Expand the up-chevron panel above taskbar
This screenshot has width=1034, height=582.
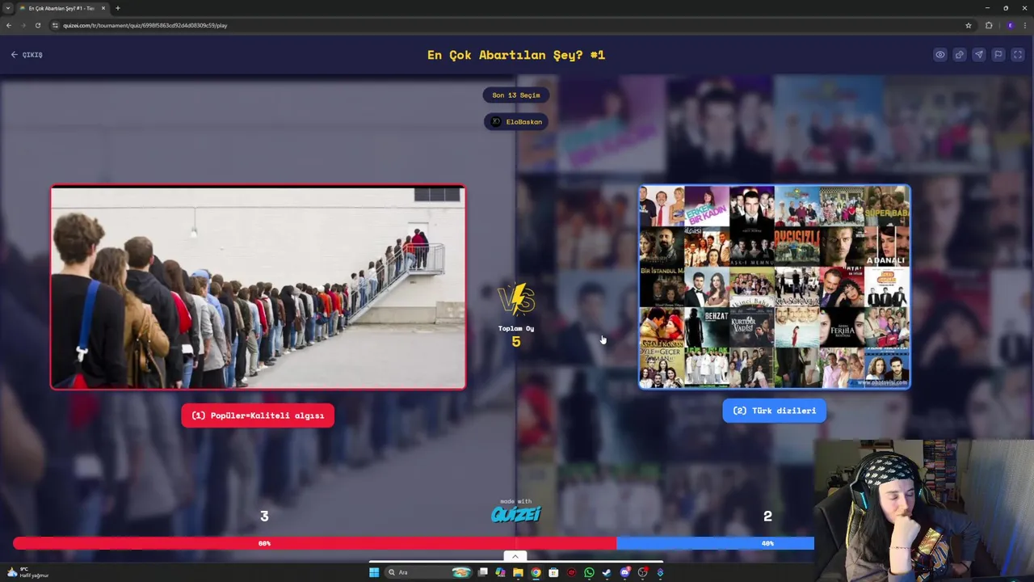pyautogui.click(x=515, y=556)
